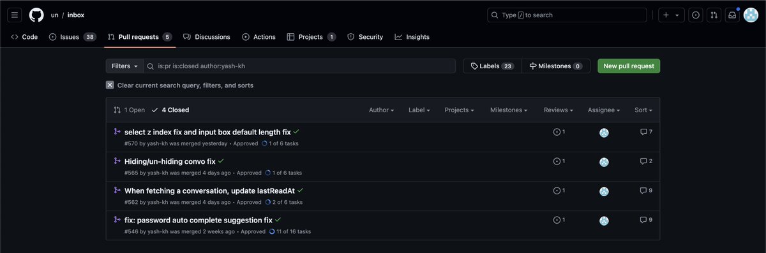The width and height of the screenshot is (766, 253).
Task: Open the 'inbox' repository link
Action: click(x=76, y=15)
